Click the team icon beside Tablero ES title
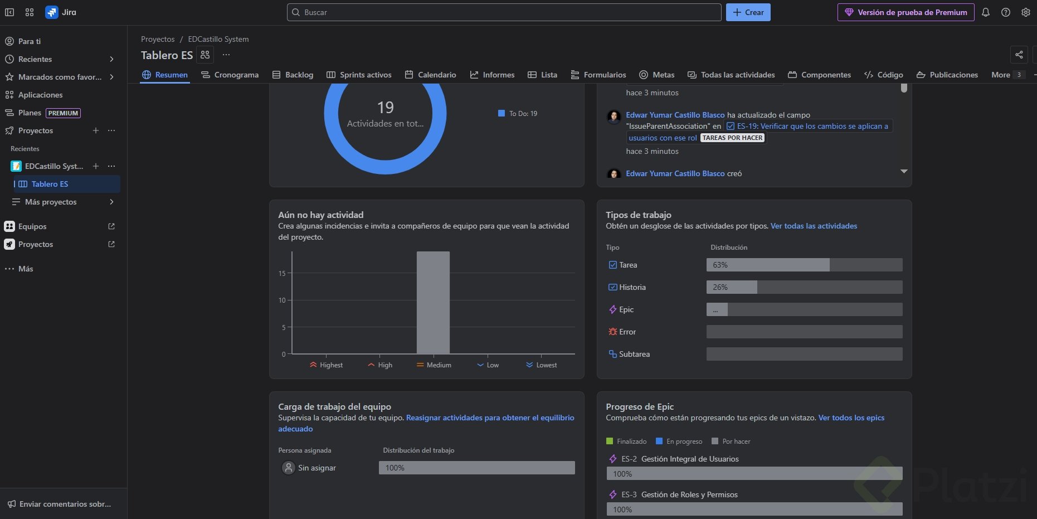Image resolution: width=1037 pixels, height=519 pixels. click(205, 55)
